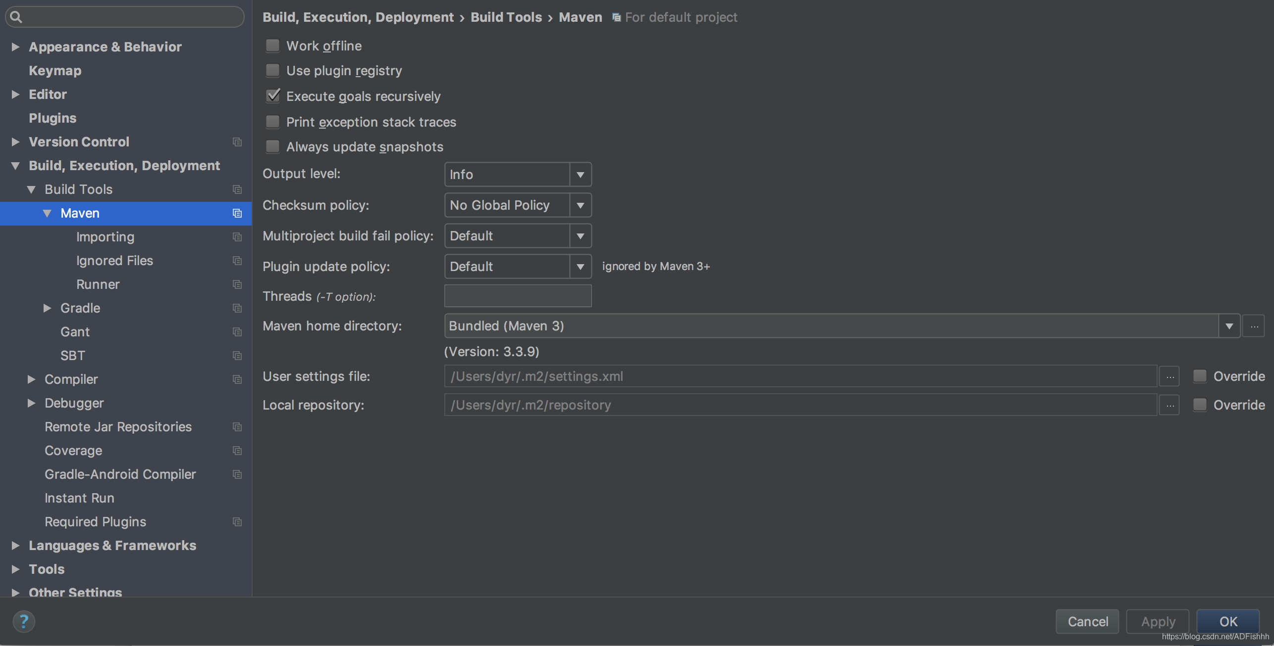Click inside the Threads input field
Screen dimensions: 1274x646
click(518, 296)
